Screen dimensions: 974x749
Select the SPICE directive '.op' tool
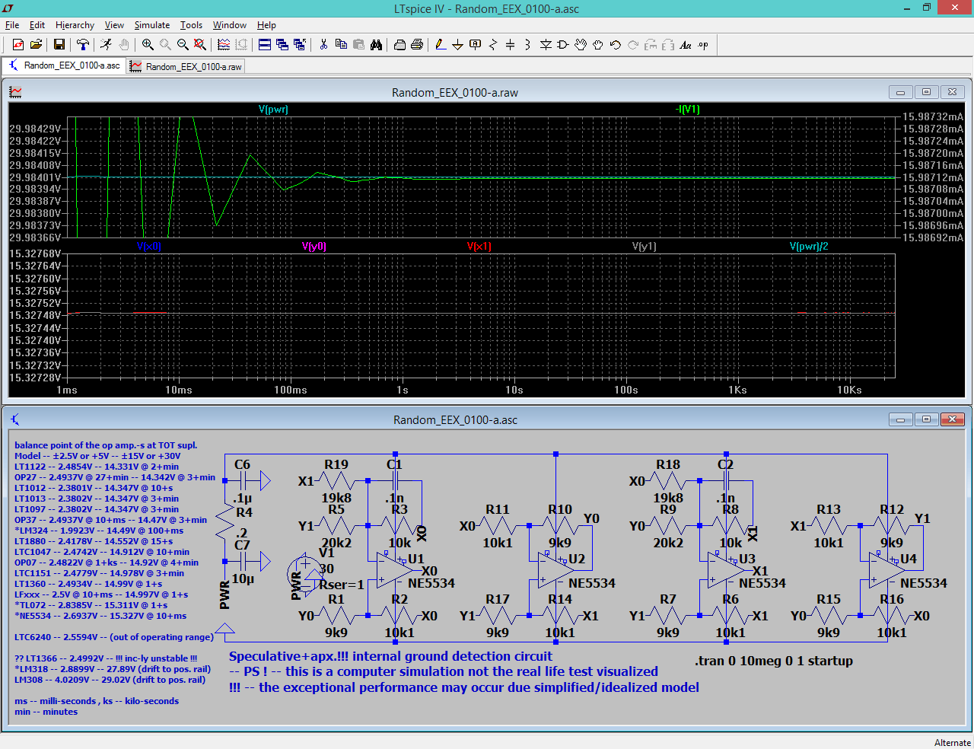click(703, 45)
